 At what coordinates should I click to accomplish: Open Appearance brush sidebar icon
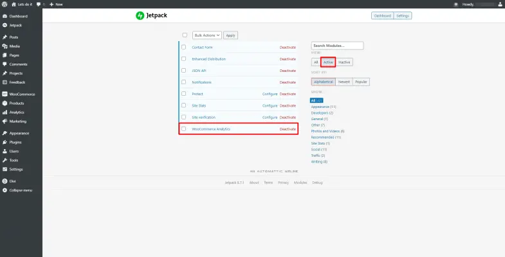5,133
